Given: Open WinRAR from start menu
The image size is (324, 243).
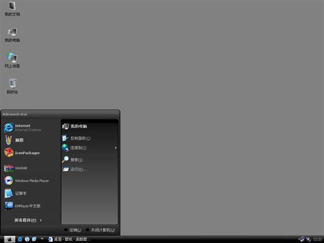Looking at the screenshot, I should tap(31, 168).
